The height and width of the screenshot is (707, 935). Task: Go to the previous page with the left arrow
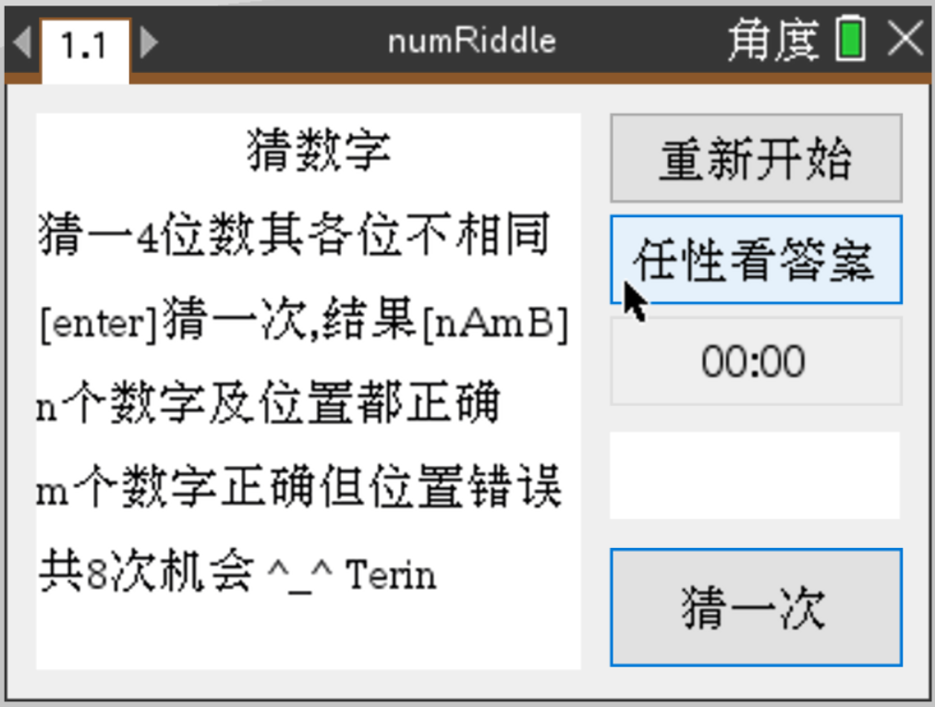click(22, 43)
